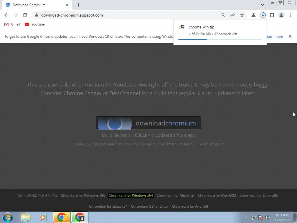
Task: Go back to previous page
Action: tap(6, 15)
